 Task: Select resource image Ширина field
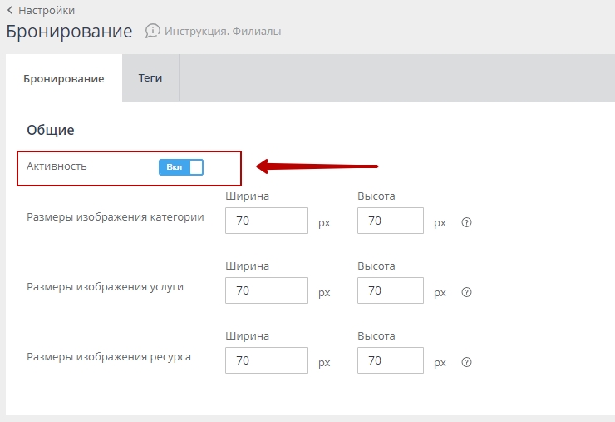[266, 361]
